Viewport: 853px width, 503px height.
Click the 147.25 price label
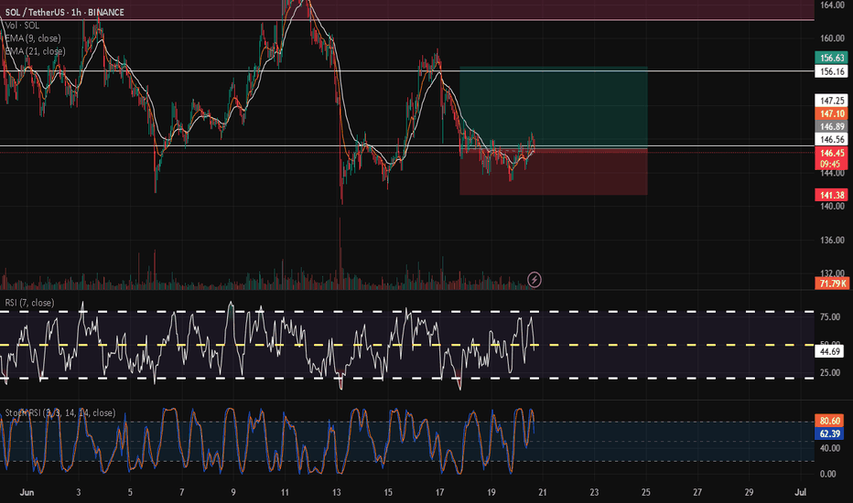click(x=831, y=101)
